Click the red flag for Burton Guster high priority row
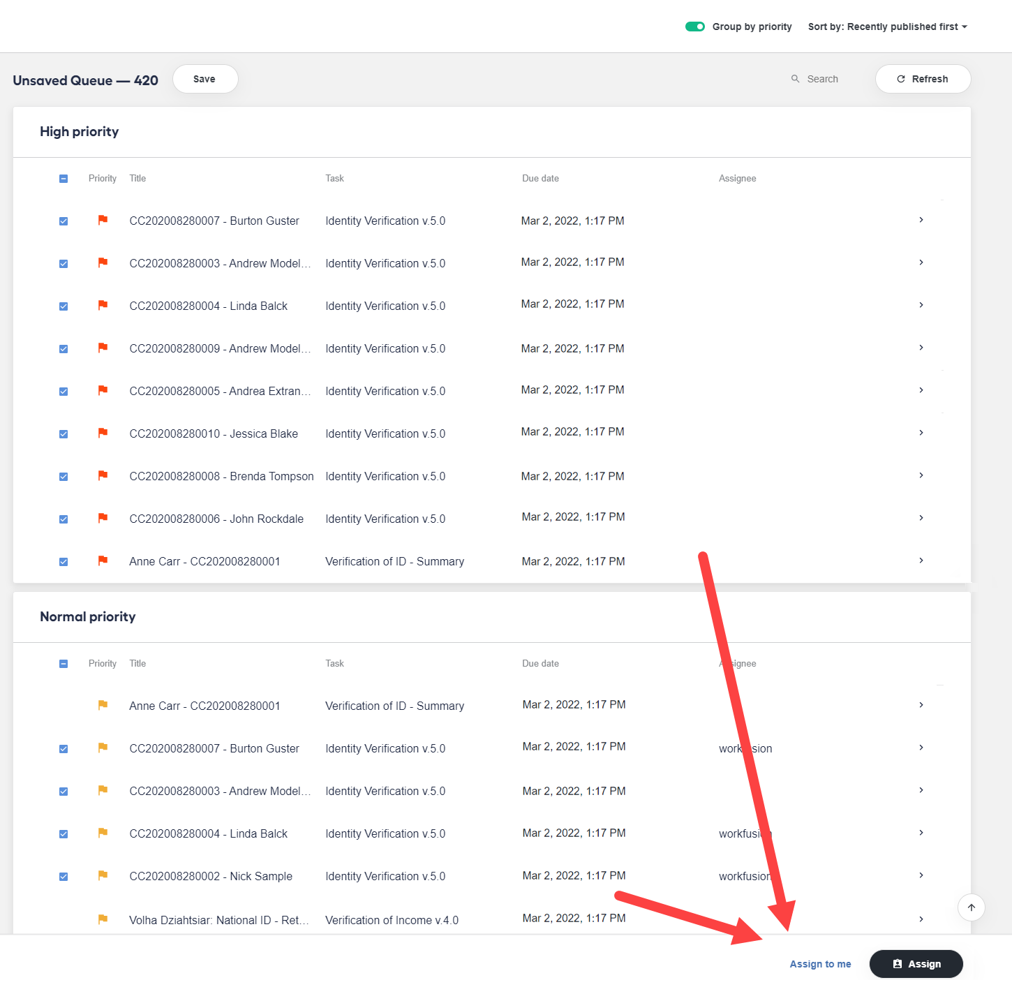 (x=103, y=220)
